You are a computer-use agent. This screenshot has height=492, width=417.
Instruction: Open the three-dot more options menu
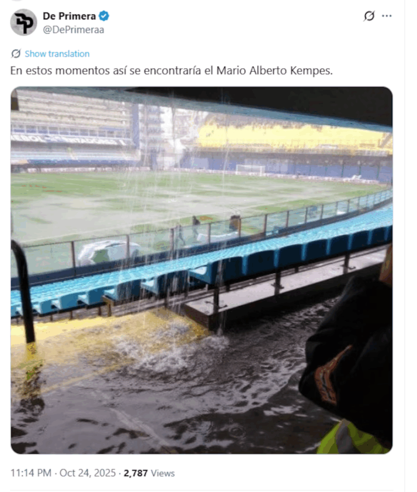click(x=387, y=16)
